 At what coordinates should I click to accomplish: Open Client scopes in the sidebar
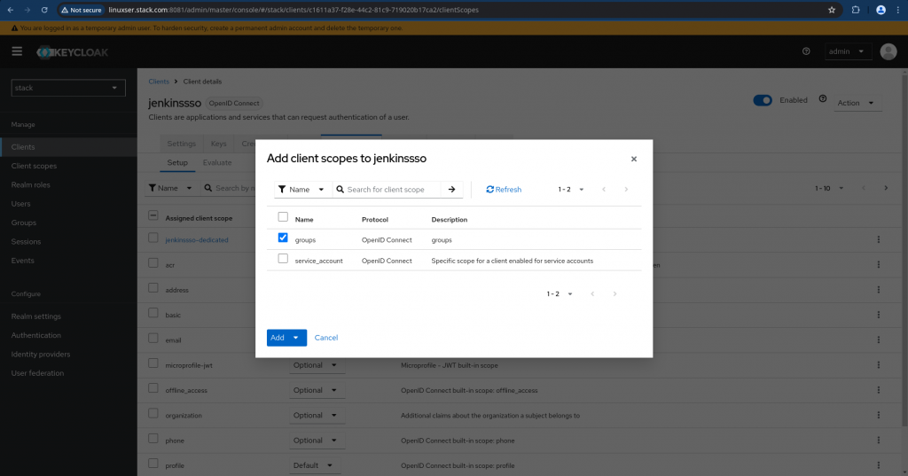click(68, 166)
